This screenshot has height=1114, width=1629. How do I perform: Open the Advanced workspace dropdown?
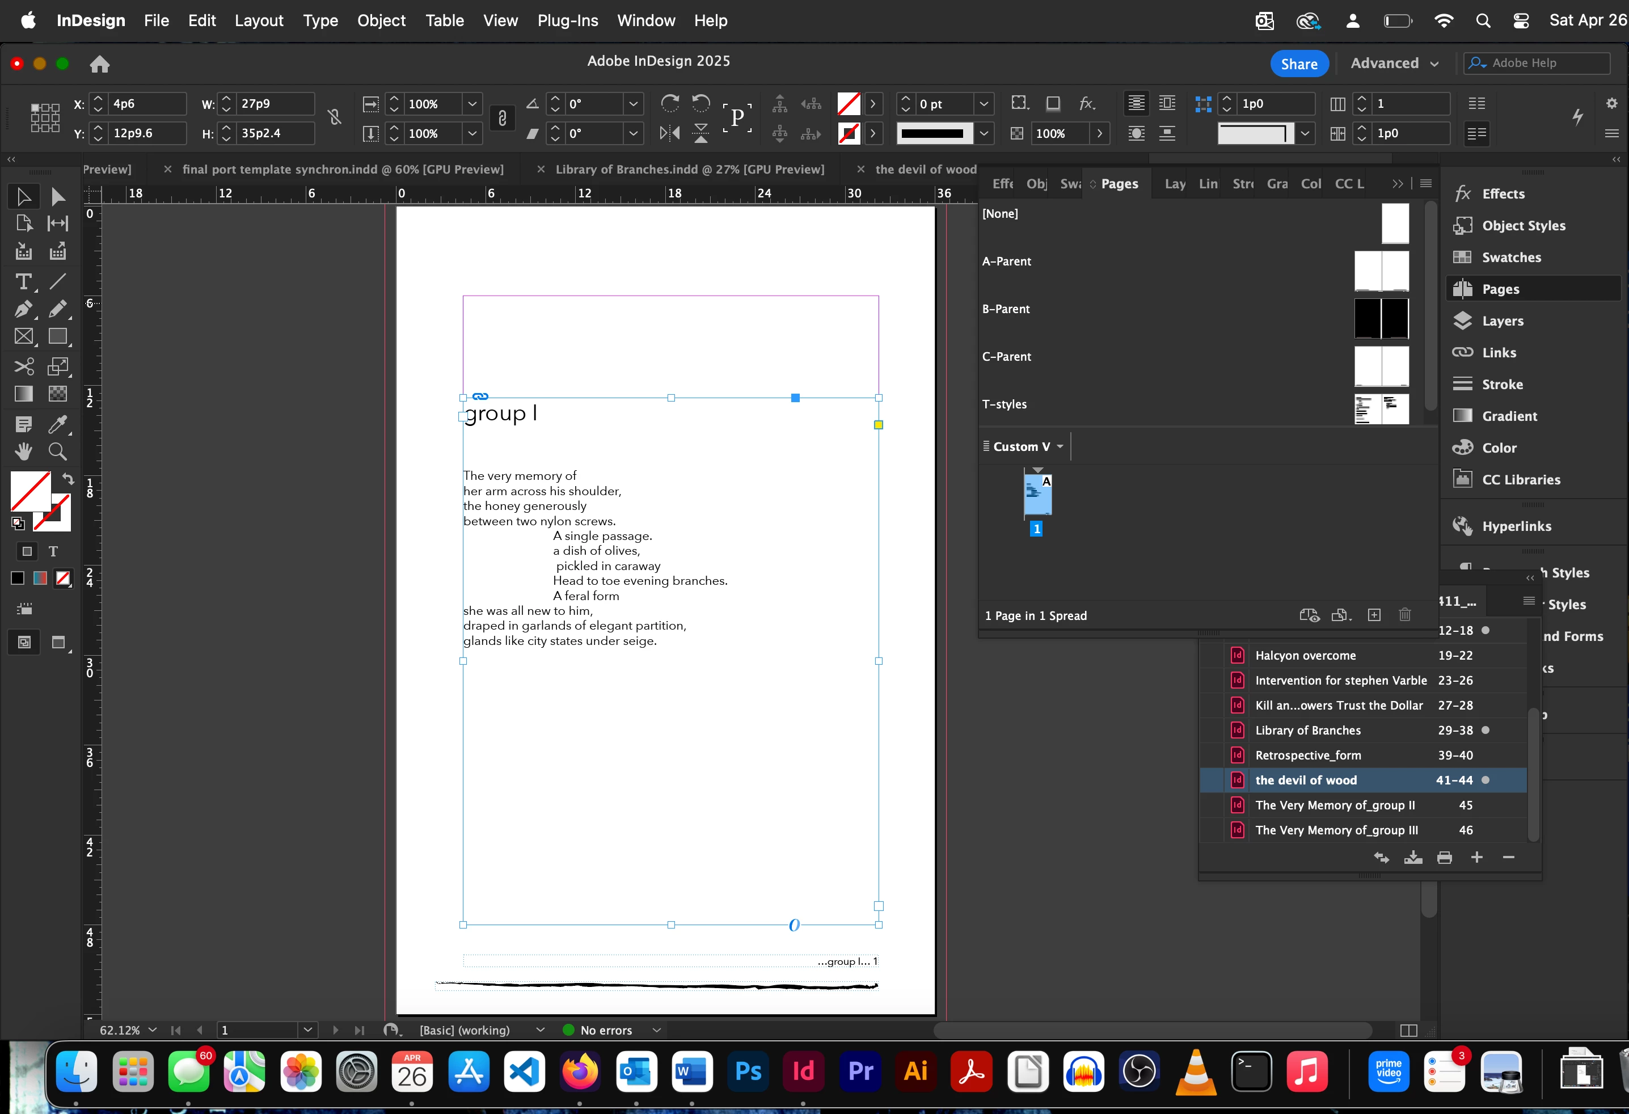(x=1394, y=63)
